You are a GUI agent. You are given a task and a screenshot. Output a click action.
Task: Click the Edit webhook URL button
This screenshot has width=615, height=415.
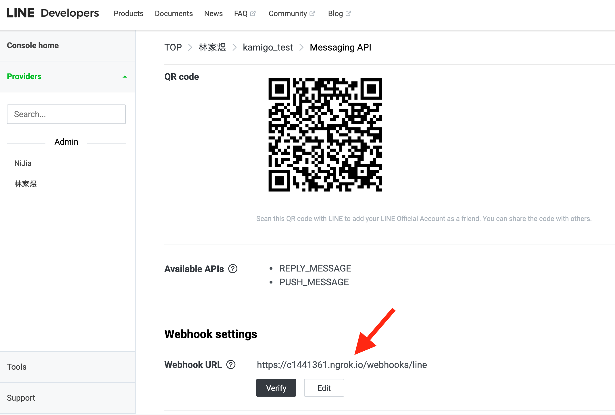pyautogui.click(x=324, y=388)
